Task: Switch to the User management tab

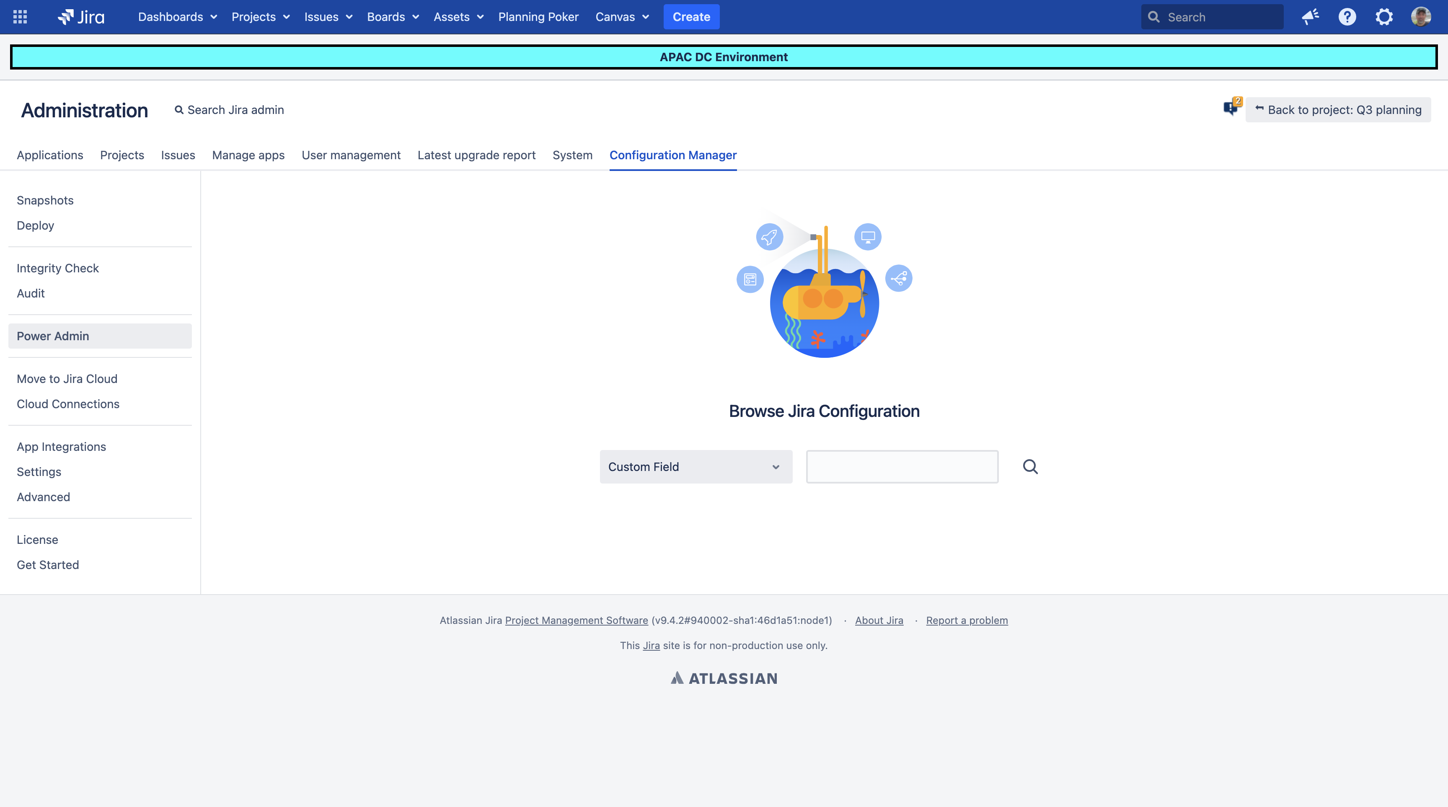Action: (351, 155)
